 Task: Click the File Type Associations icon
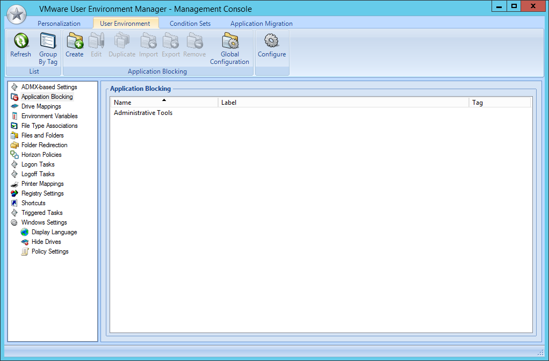[15, 125]
